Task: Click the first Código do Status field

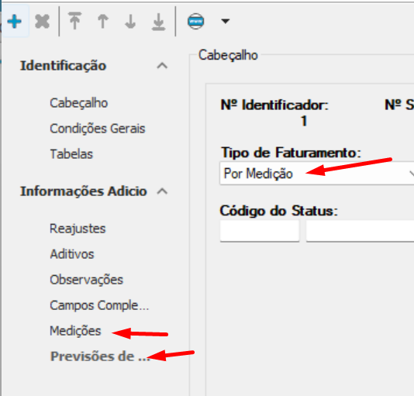Action: (x=260, y=231)
